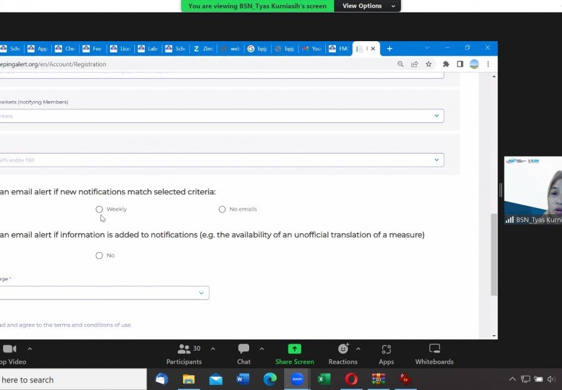Click the page's vertical scrollbar thumb
562x390 pixels.
click(x=494, y=255)
